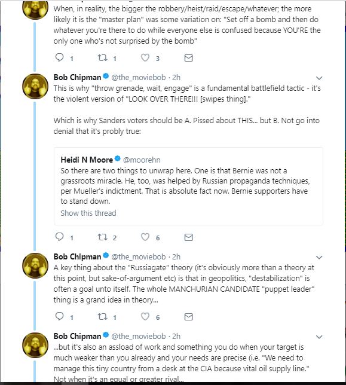Send the first tweet via direct message
The width and height of the screenshot is (346, 385).
point(188,58)
